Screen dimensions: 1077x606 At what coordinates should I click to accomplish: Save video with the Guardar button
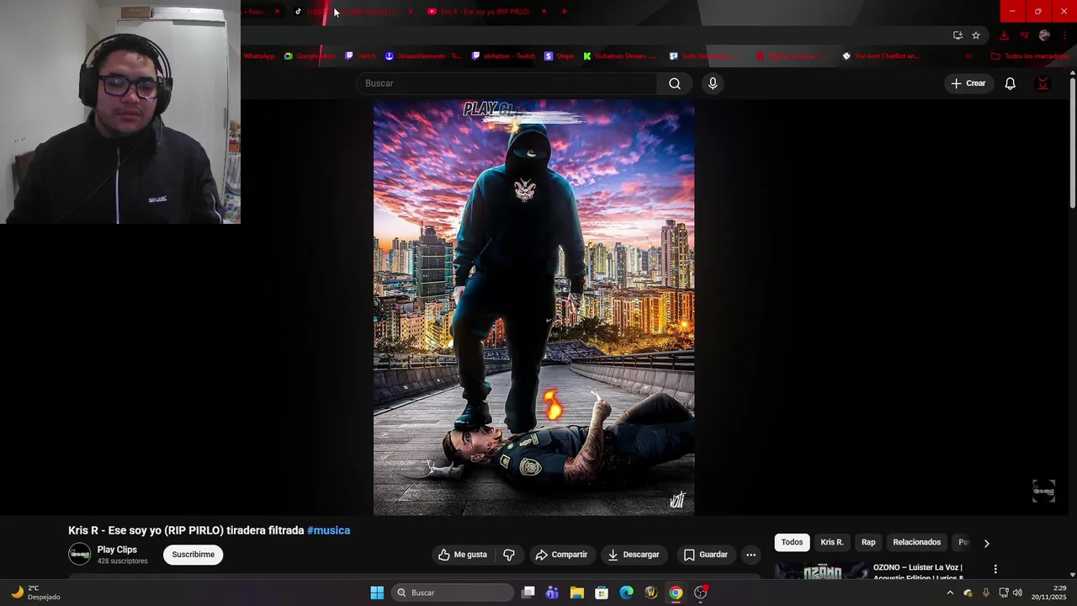[705, 555]
